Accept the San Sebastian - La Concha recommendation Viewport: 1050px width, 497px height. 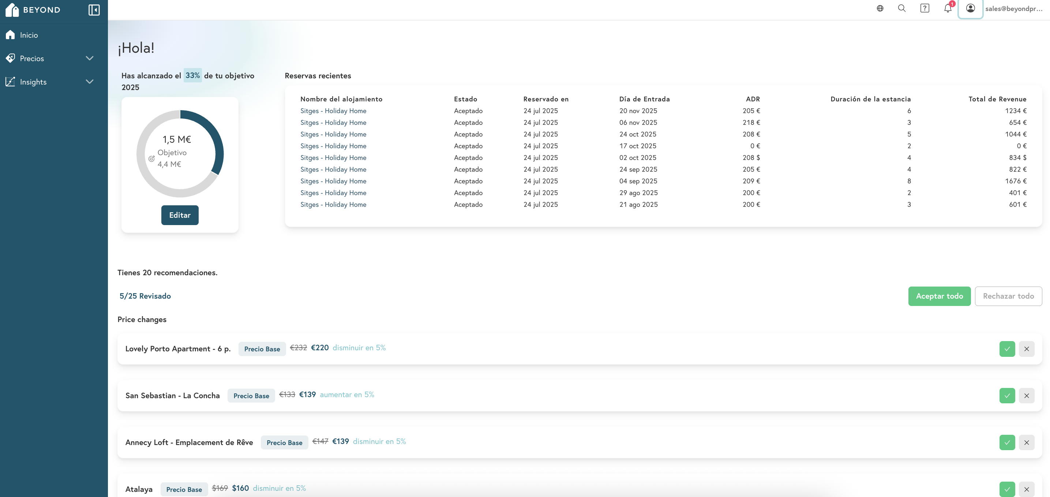click(x=1007, y=396)
